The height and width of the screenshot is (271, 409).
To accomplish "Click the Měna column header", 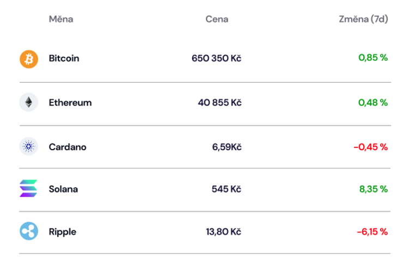I will pos(61,20).
